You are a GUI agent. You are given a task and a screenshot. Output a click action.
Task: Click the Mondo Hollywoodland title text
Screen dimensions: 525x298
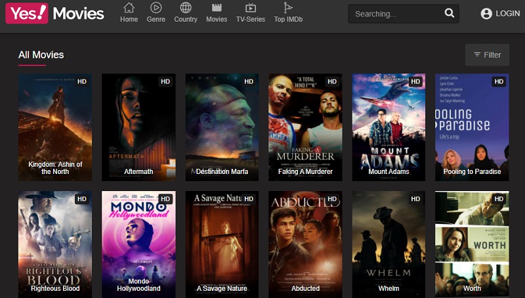pyautogui.click(x=138, y=285)
